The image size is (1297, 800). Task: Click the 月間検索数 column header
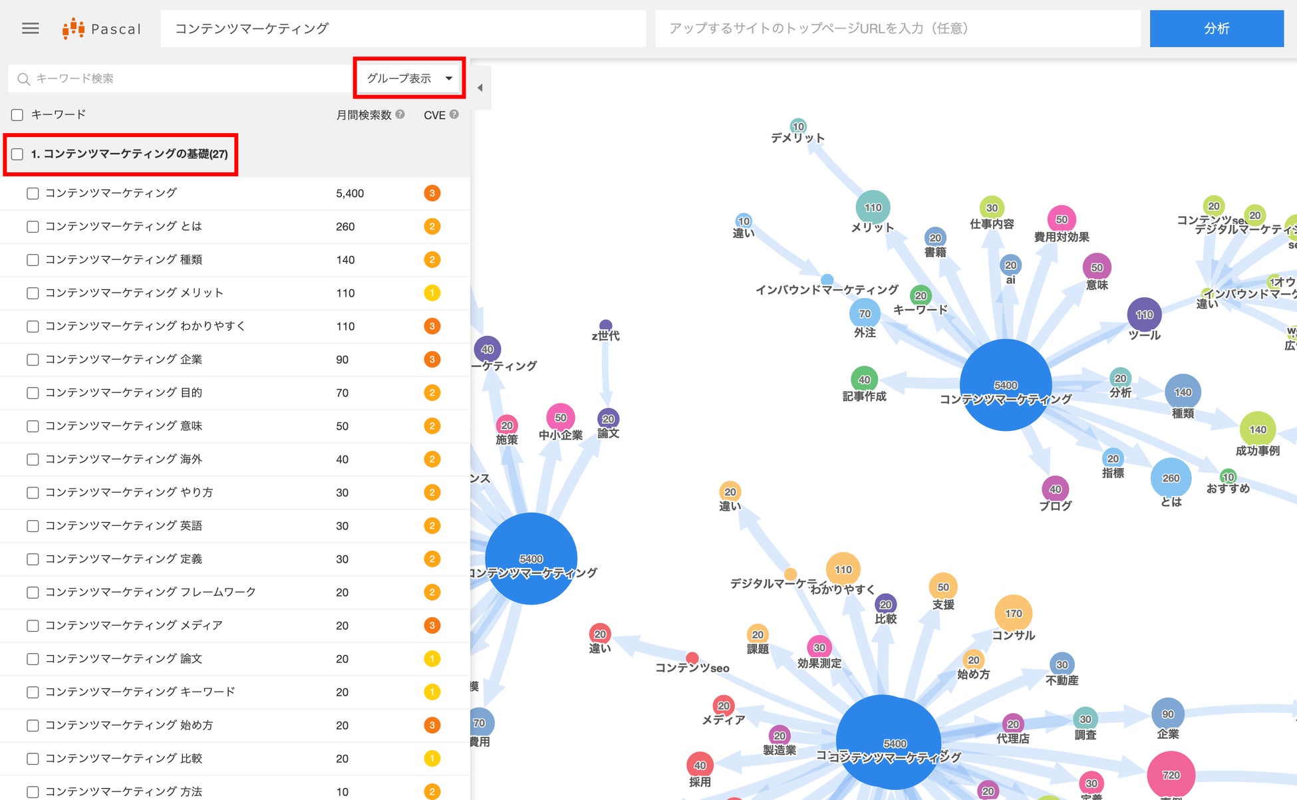tap(363, 115)
